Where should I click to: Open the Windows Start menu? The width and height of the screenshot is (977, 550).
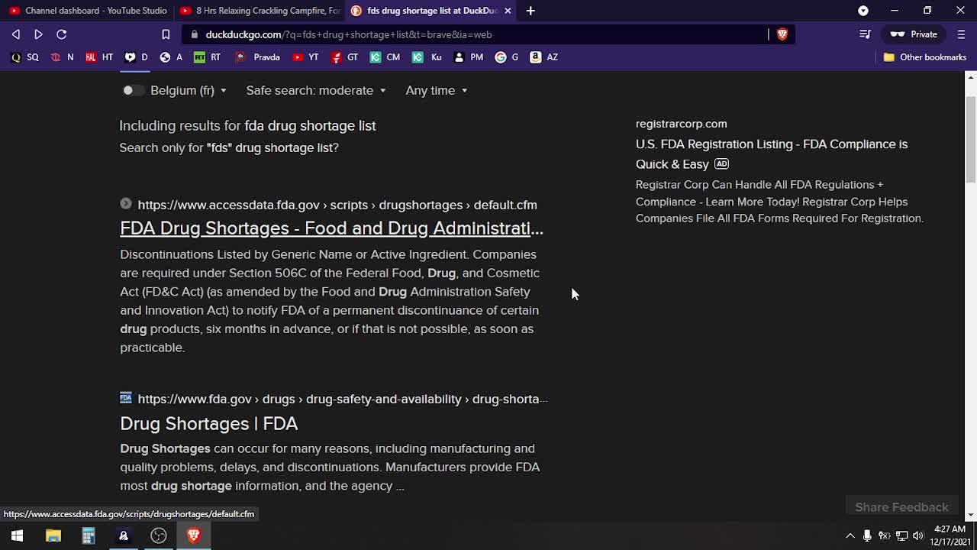click(x=17, y=535)
